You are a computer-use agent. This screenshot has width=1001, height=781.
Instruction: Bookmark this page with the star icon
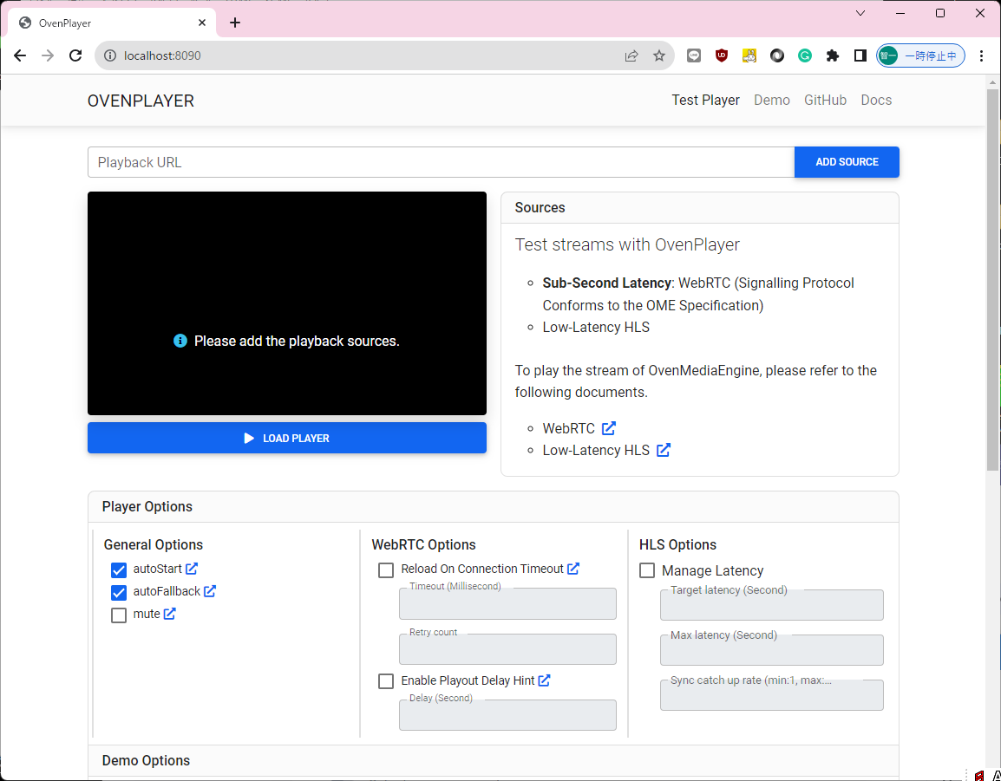[x=659, y=55]
